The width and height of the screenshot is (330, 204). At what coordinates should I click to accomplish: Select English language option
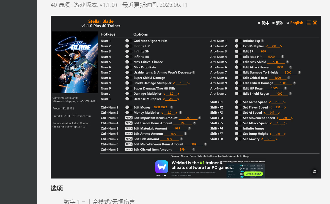295,23
